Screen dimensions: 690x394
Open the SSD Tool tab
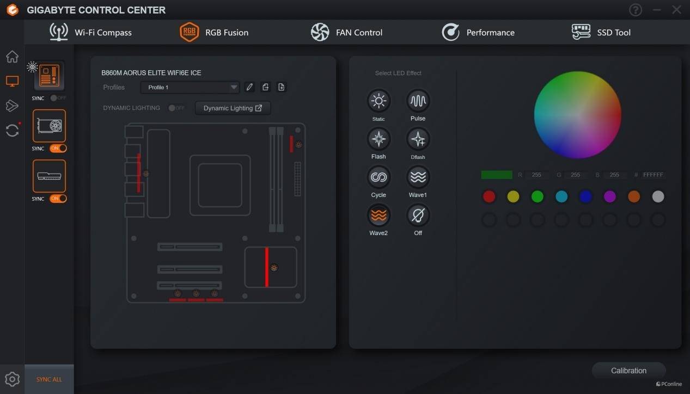[x=601, y=32]
